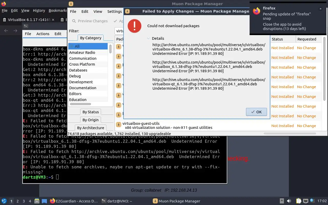Close the VirtualBox 6.1.17 Firefox tab

pyautogui.click(x=53, y=20)
